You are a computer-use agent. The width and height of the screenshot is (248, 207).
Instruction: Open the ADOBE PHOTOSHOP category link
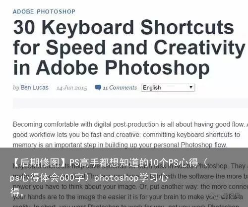[44, 11]
